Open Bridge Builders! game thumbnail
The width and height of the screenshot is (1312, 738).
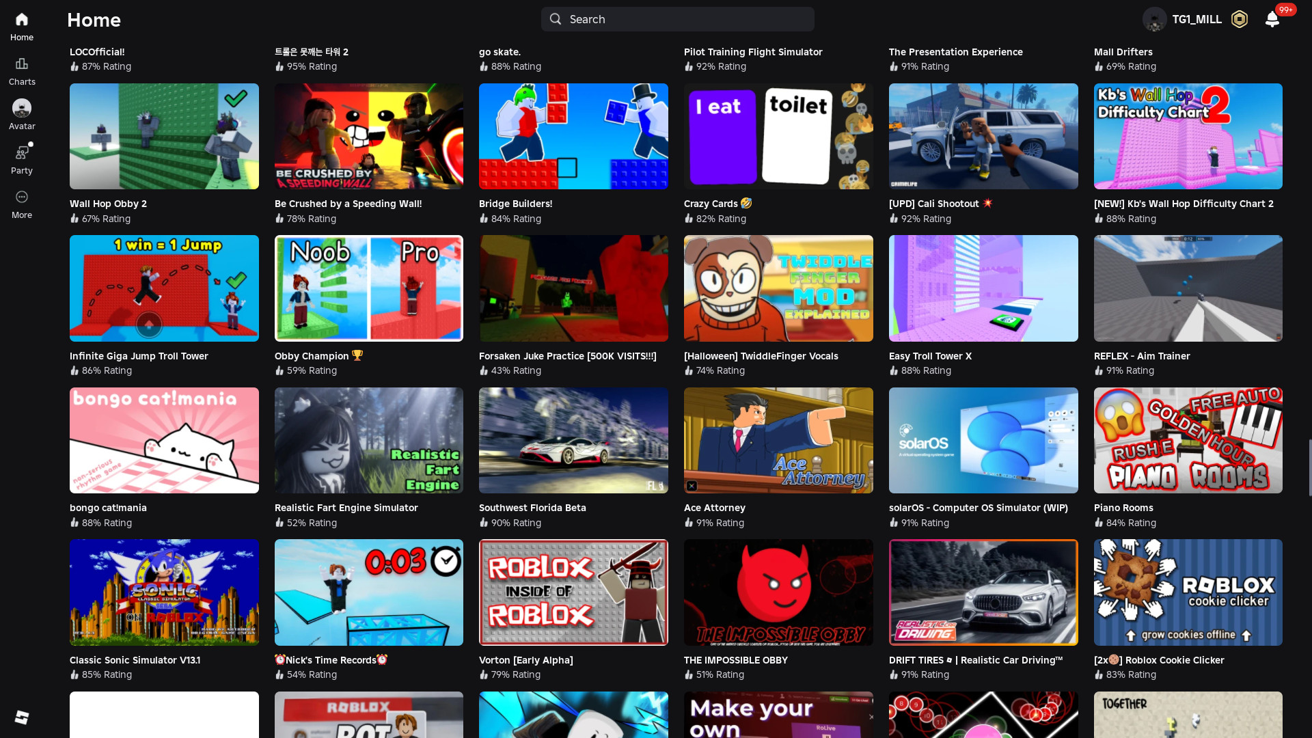573,136
